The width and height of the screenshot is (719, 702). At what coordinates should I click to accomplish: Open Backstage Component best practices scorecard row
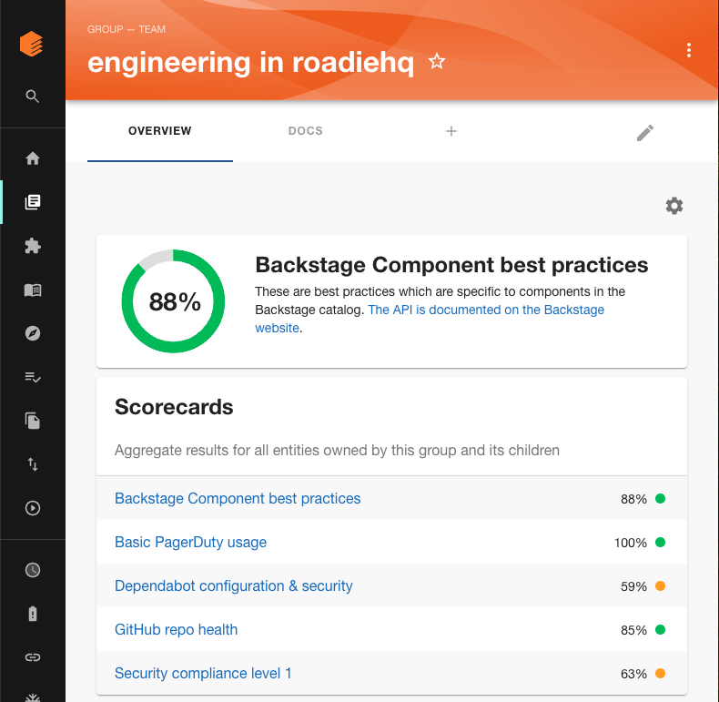[x=391, y=498]
